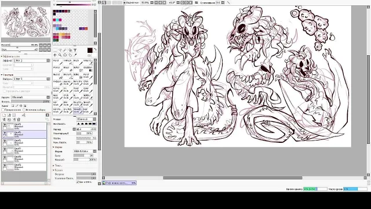Delete layer with trash can icon

(x=19, y=120)
